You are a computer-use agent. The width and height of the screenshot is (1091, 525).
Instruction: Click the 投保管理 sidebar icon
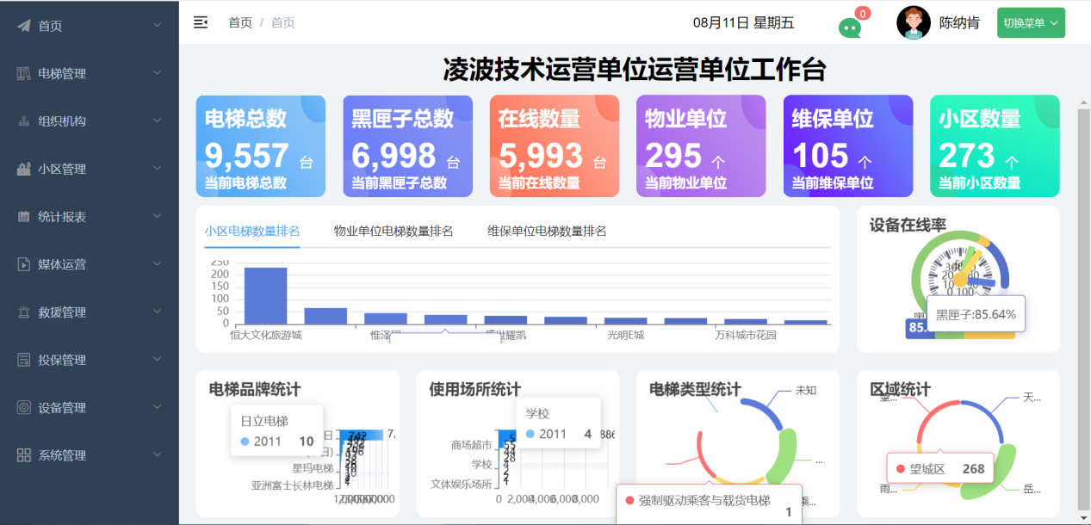pyautogui.click(x=24, y=360)
